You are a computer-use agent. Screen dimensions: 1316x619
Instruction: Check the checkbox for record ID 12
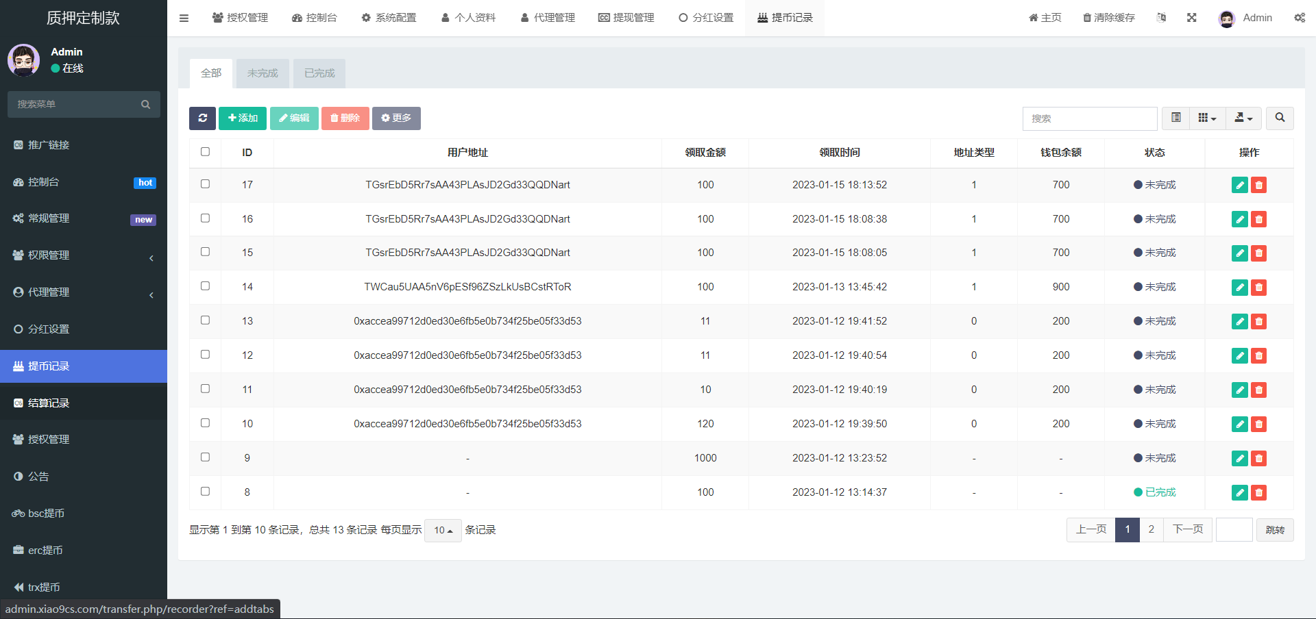(205, 355)
